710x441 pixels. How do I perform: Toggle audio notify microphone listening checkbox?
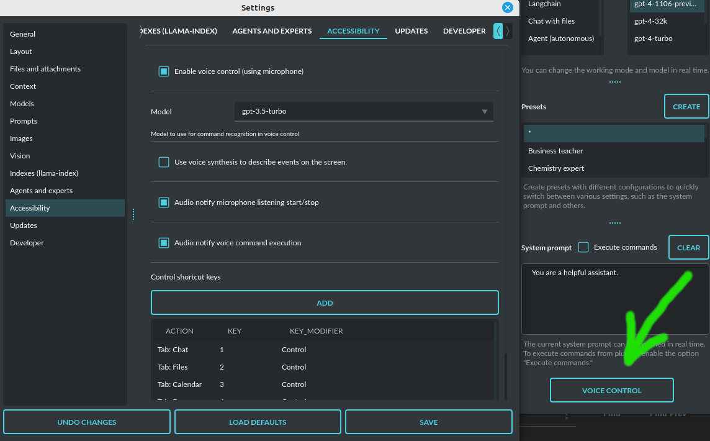(x=164, y=202)
